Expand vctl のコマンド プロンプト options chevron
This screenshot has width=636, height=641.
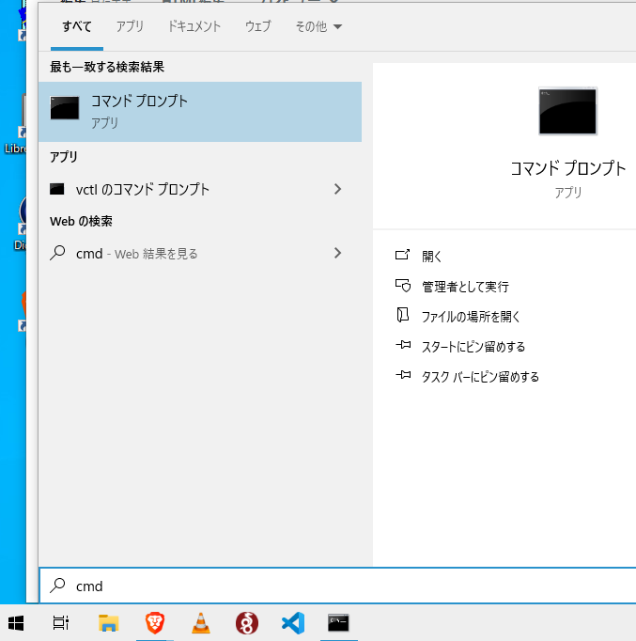(337, 189)
